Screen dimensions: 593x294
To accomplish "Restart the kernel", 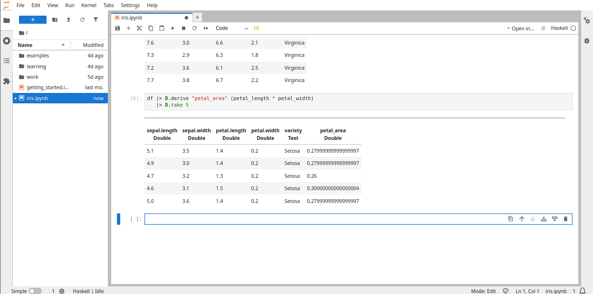I will [x=194, y=28].
